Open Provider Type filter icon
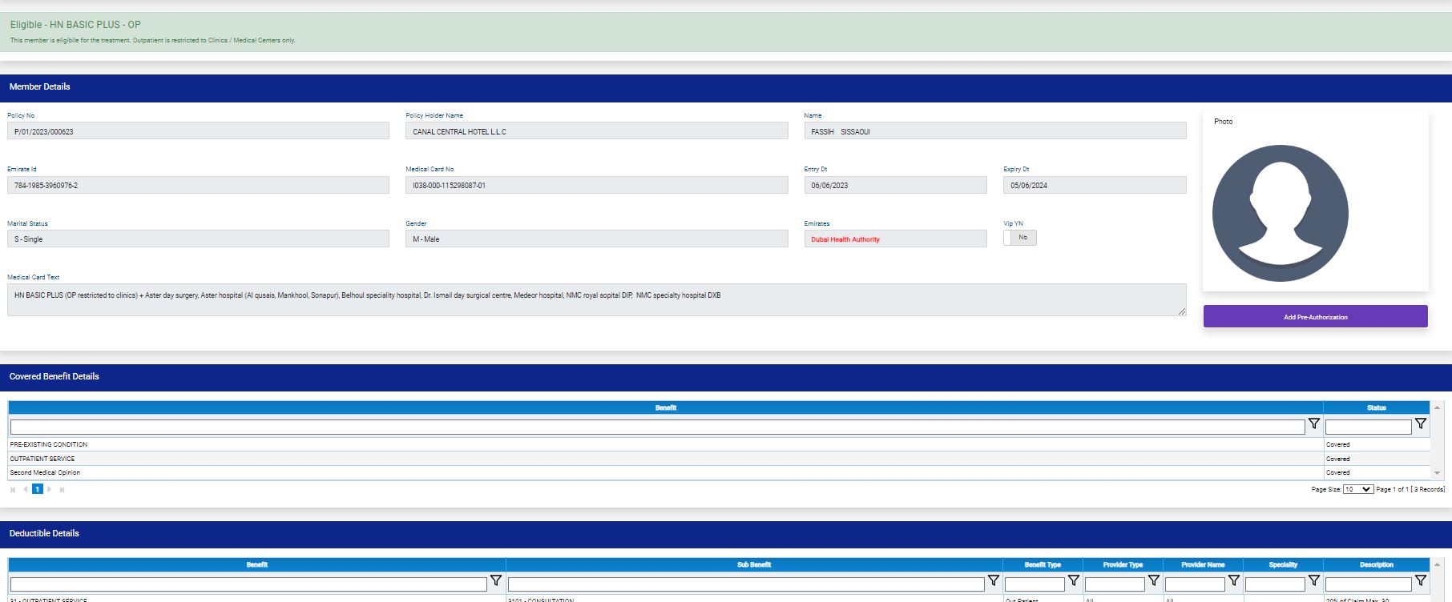1452x602 pixels. tap(1153, 580)
